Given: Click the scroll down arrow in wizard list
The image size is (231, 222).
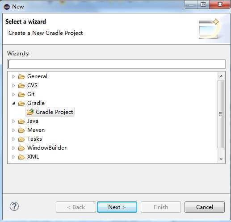Looking at the screenshot, I should pos(221,159).
